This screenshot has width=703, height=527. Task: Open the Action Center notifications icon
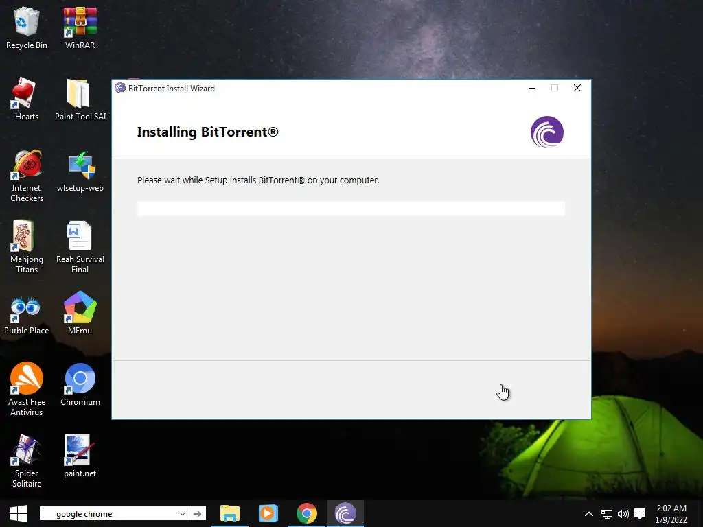pos(641,514)
